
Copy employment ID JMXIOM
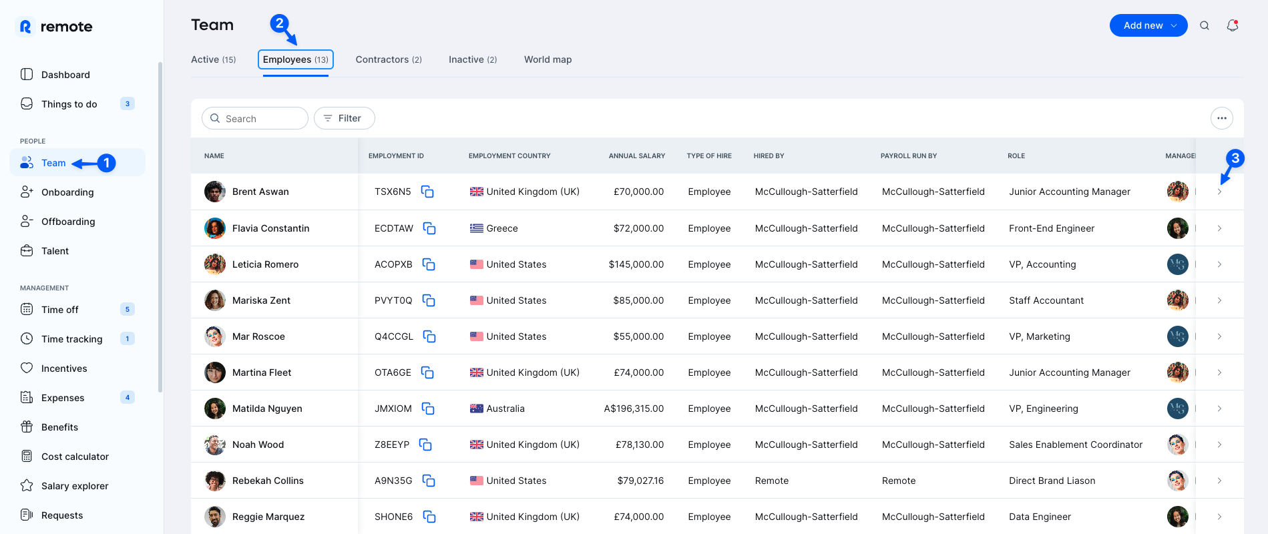click(x=428, y=409)
